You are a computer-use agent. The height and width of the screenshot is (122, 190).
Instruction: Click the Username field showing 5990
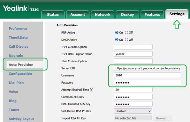point(148,75)
